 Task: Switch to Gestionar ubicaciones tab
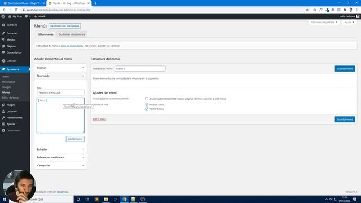click(72, 34)
